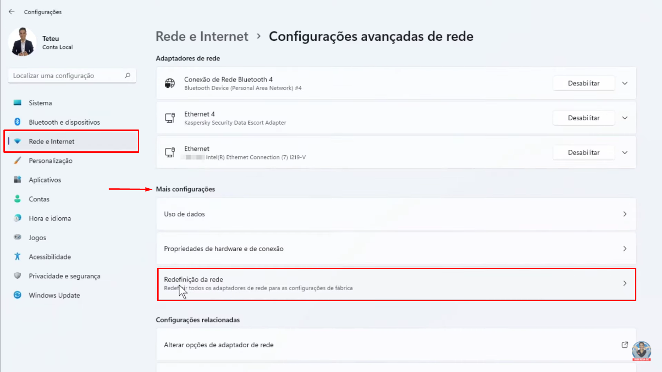The image size is (662, 372).
Task: Expand the Ethernet 4 adapter details
Action: 625,118
